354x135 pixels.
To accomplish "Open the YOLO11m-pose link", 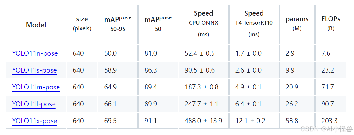I will (36, 87).
